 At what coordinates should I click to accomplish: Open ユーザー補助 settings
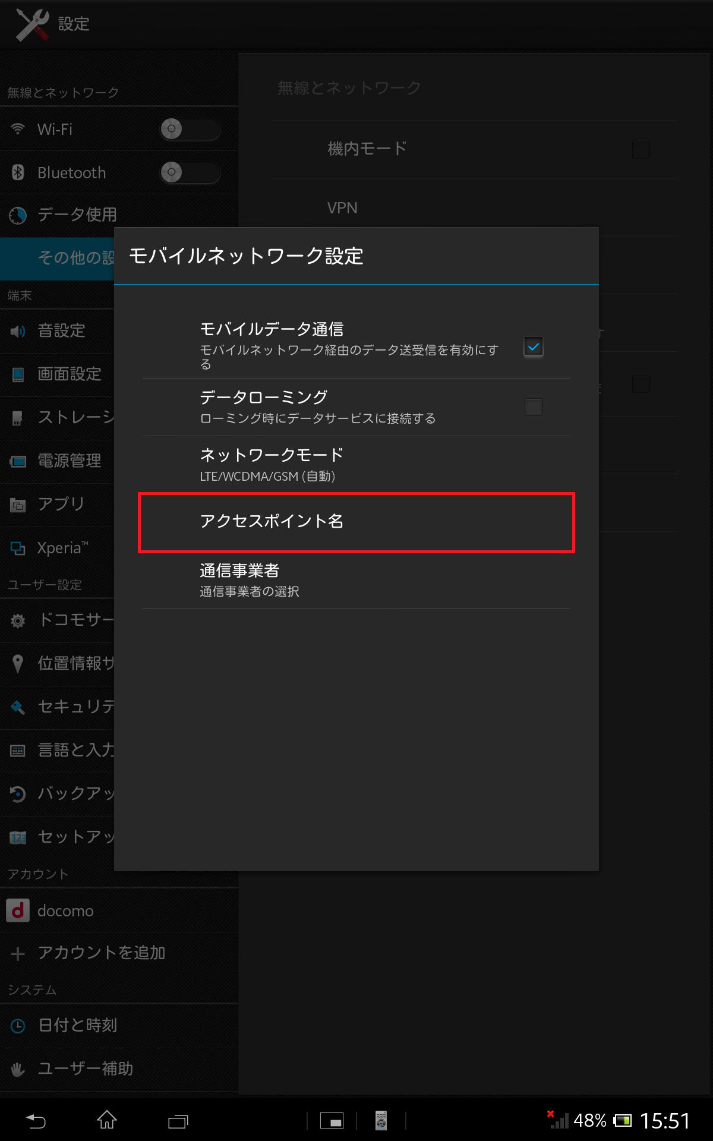tap(119, 1069)
